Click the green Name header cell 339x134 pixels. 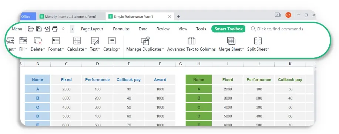(x=199, y=80)
